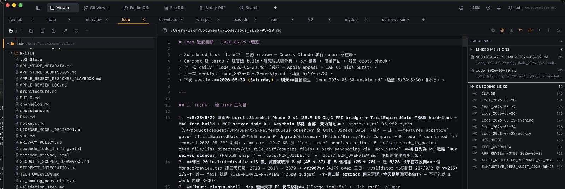This screenshot has width=565, height=189.
Task: Open changelog.md in file tree
Action: pos(35,104)
